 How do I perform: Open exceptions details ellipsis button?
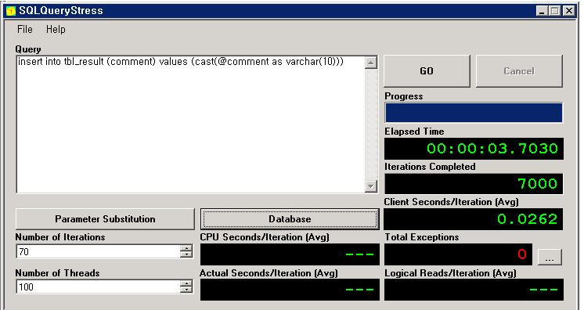click(x=550, y=257)
